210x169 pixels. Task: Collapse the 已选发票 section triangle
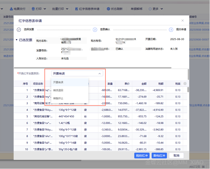(x=17, y=40)
